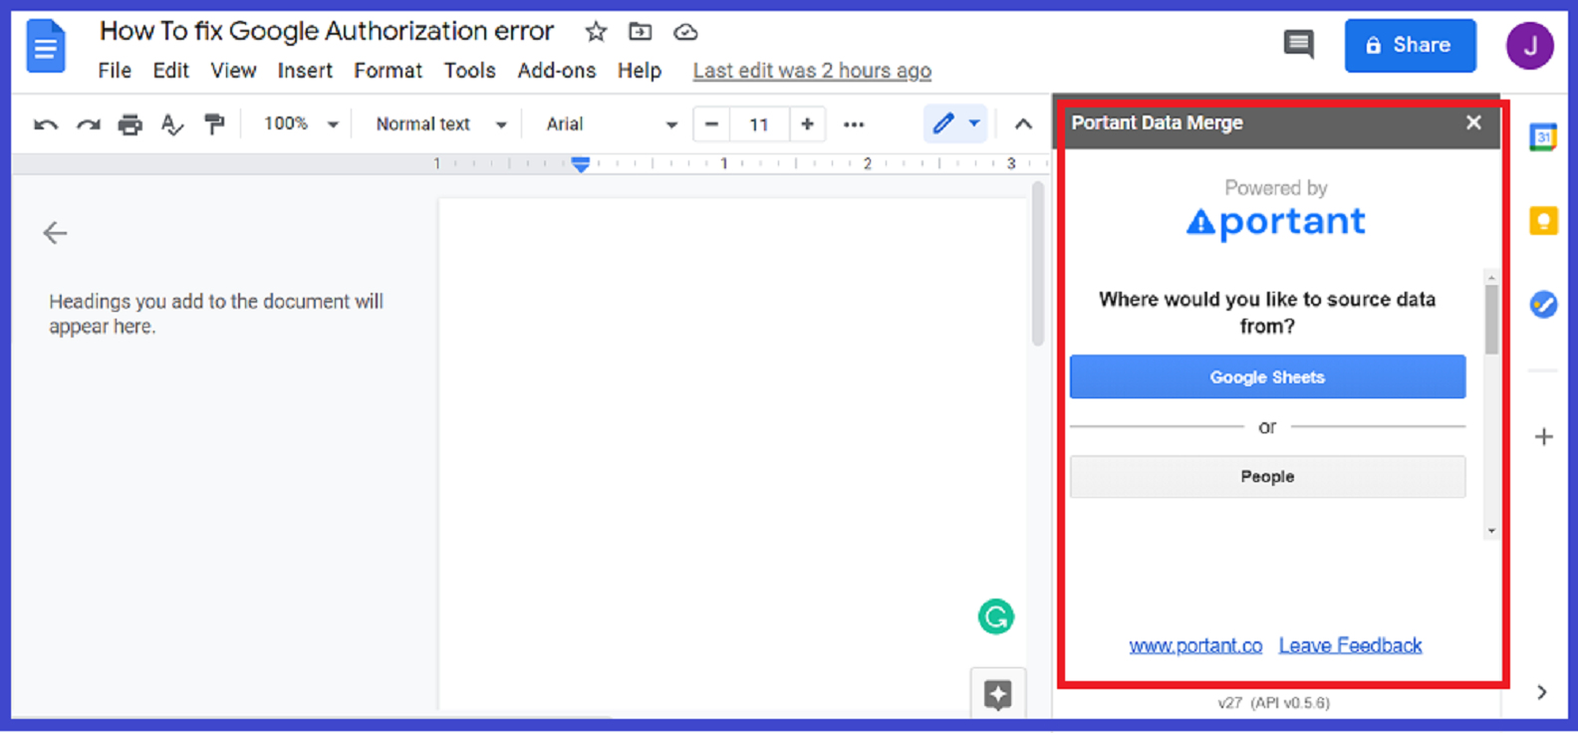Open the move to folder icon

coord(641,32)
